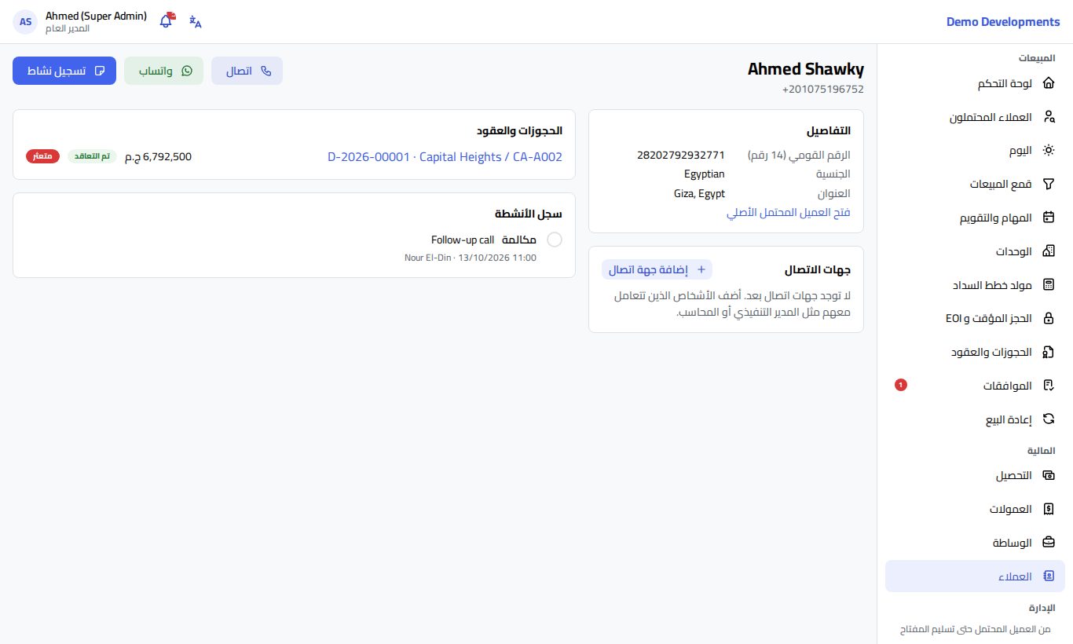Open قمع المبيعات menu label

pos(1001,184)
